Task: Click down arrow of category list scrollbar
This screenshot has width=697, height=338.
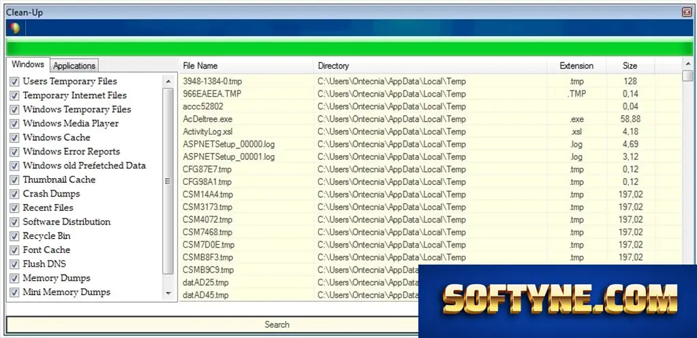Action: (x=168, y=292)
